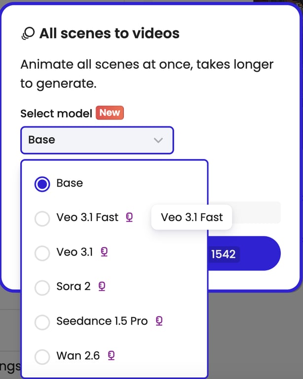This screenshot has height=379, width=303.
Task: Enable the Wan 2.6 radio button
Action: coord(42,356)
